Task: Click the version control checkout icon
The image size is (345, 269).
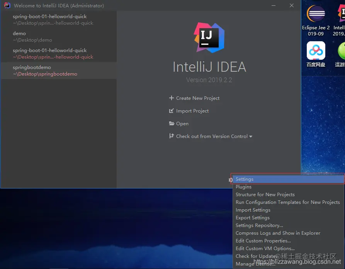Action: (172, 136)
